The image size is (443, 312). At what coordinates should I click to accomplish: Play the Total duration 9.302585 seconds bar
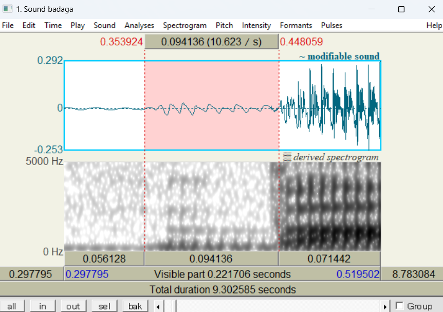point(221,289)
